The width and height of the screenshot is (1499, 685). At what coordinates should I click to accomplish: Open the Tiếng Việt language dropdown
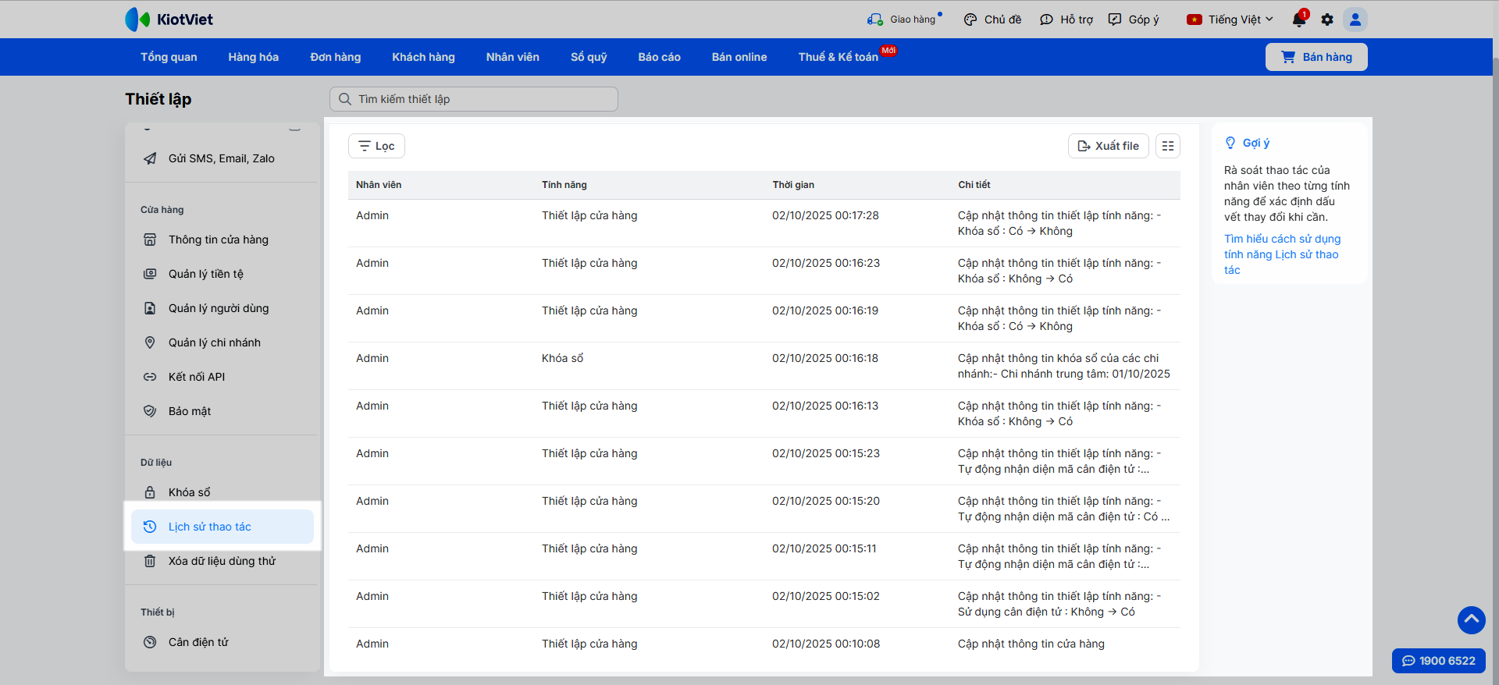[x=1230, y=20]
